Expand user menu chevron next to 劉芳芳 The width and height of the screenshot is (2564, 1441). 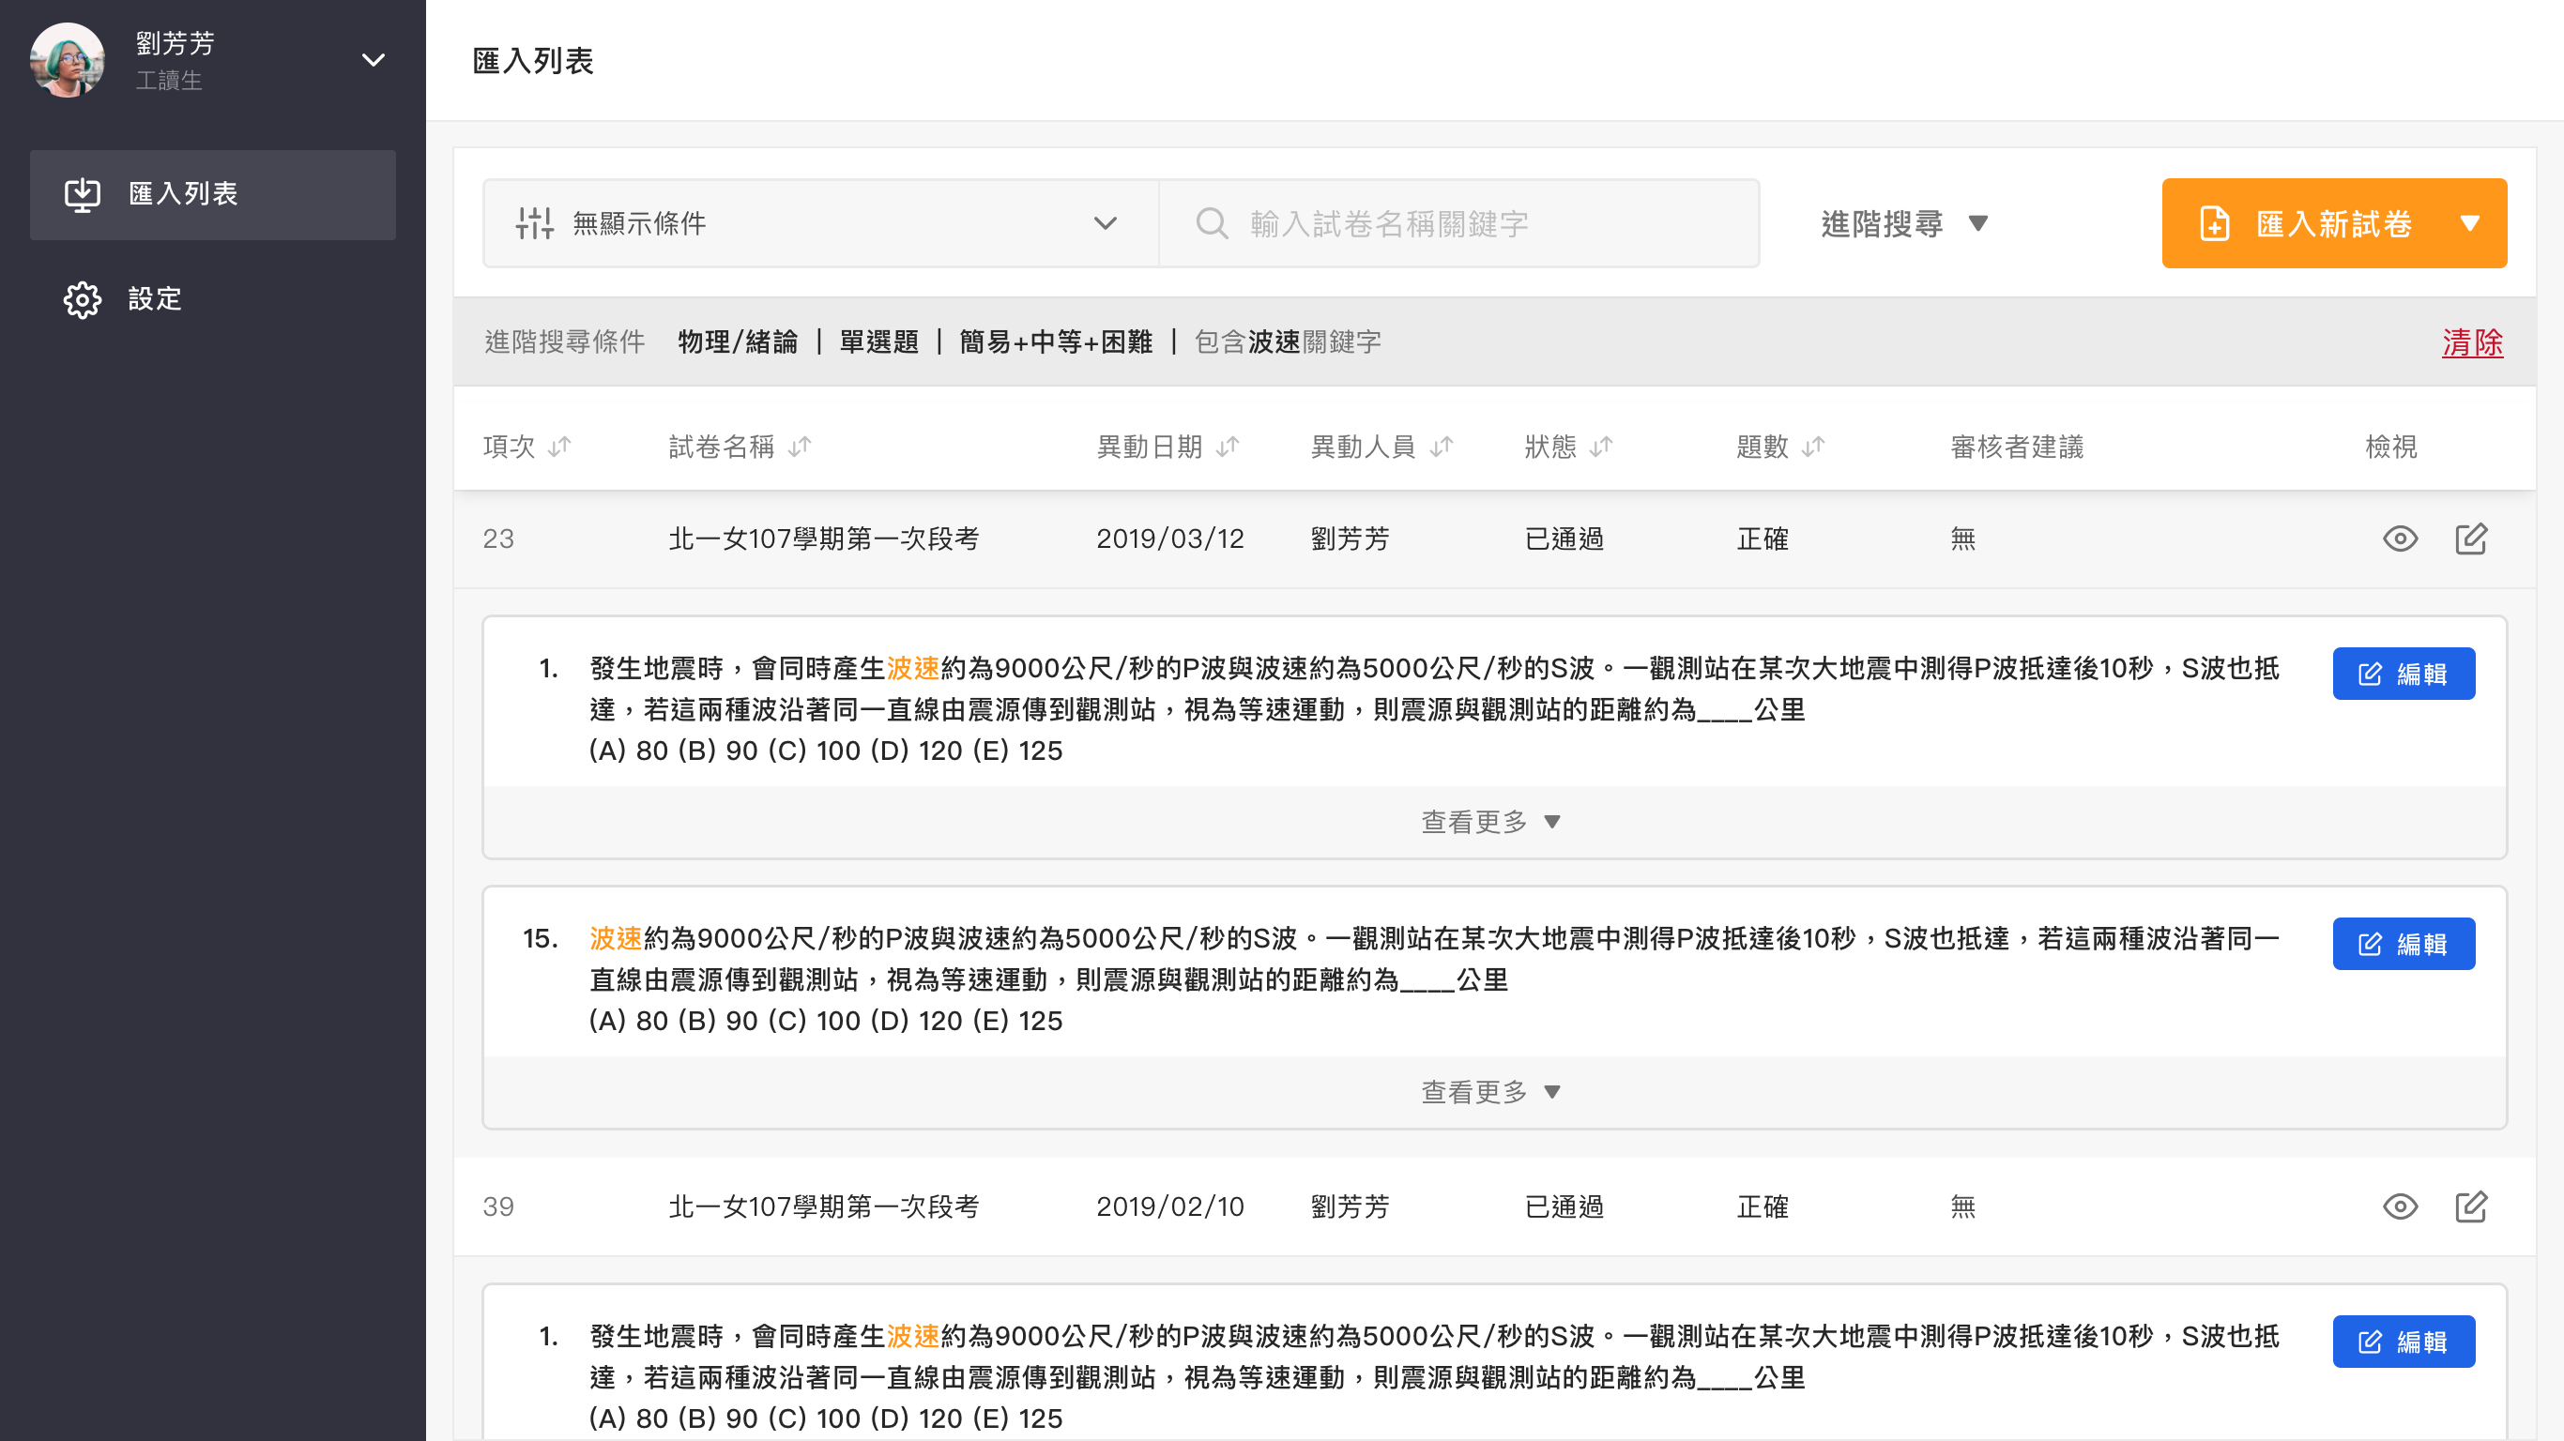[374, 60]
